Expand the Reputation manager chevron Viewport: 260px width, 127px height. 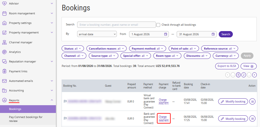click(x=52, y=62)
